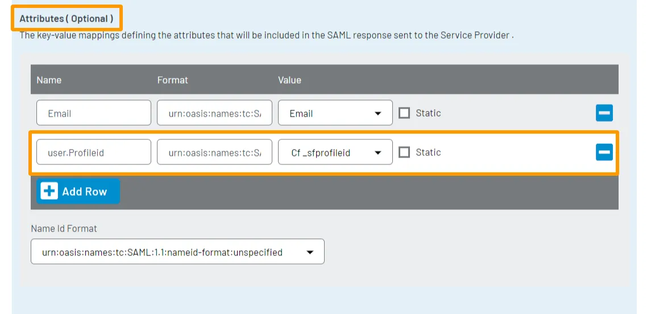651x314 pixels.
Task: Click the Value column header
Action: point(290,80)
